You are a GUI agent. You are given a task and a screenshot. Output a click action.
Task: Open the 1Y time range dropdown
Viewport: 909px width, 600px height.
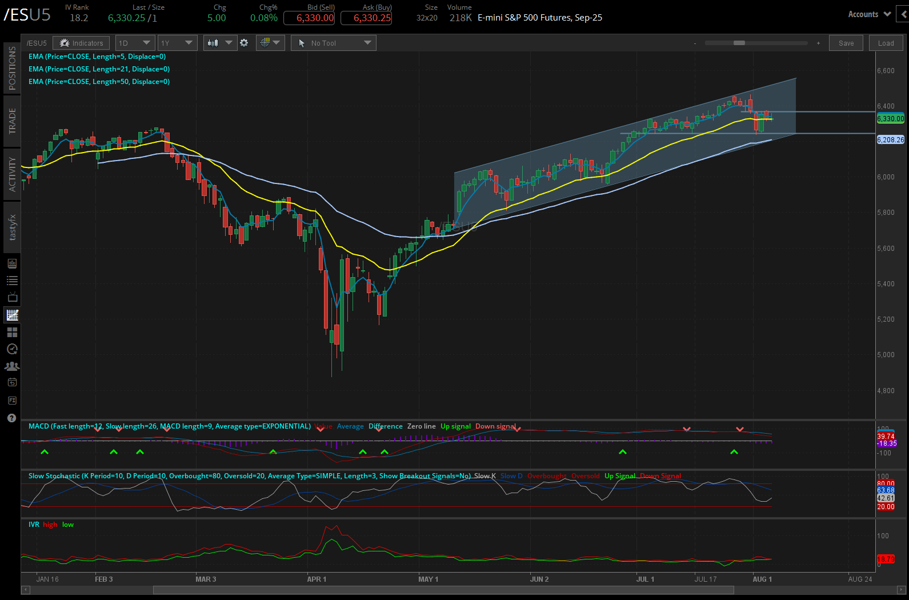(177, 43)
